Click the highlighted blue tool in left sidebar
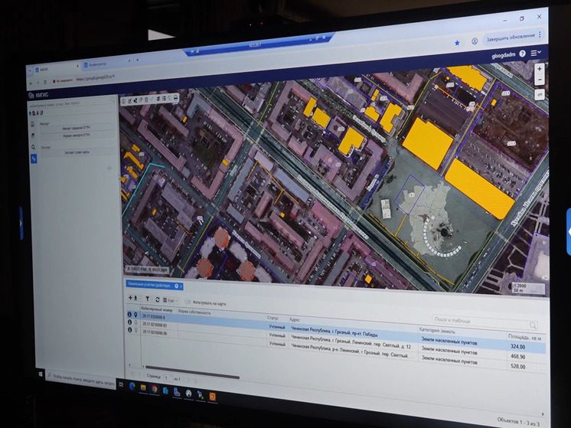This screenshot has width=571, height=428. coord(34,158)
